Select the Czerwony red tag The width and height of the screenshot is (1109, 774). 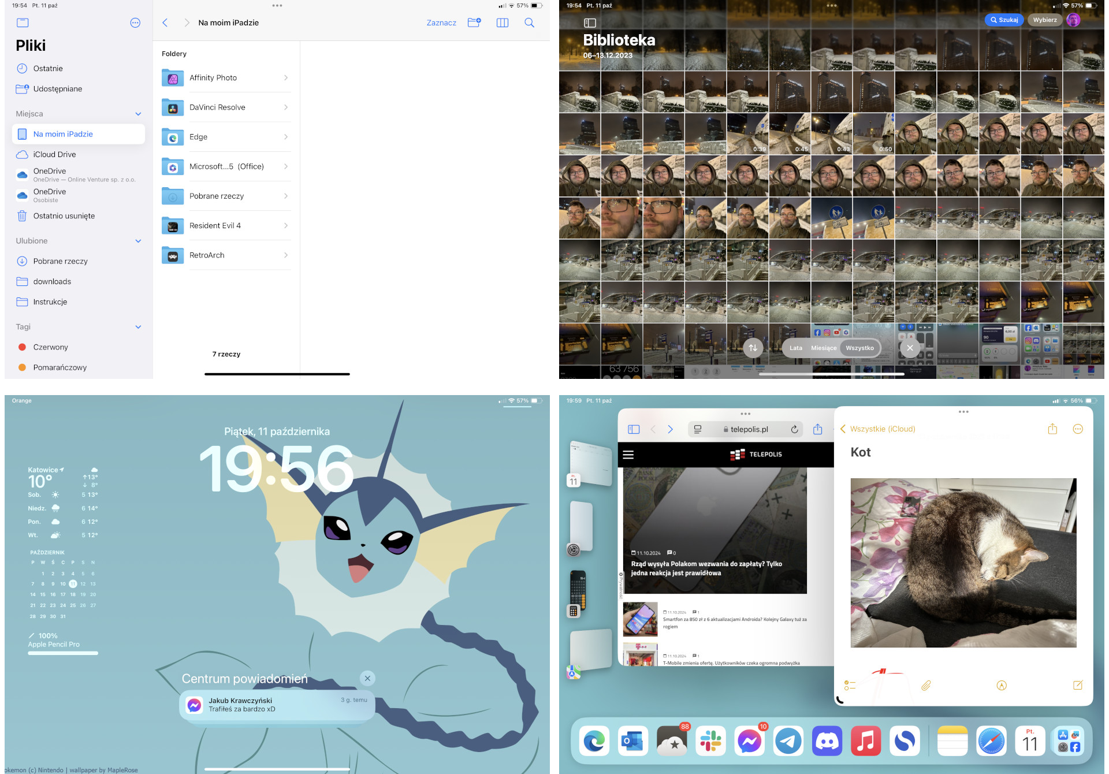(x=50, y=347)
